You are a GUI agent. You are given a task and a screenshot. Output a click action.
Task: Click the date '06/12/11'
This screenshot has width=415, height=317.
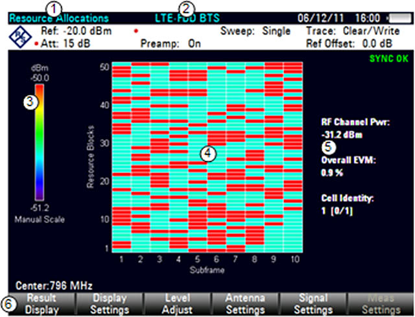coord(320,18)
